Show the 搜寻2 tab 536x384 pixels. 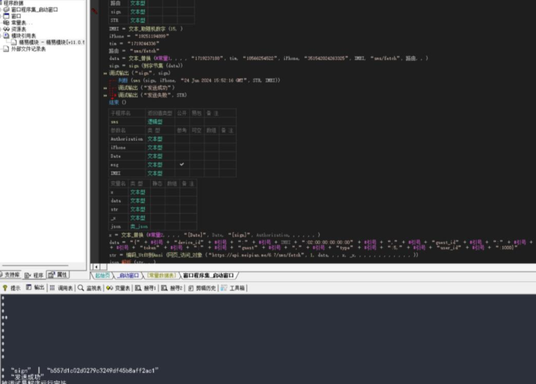[172, 288]
